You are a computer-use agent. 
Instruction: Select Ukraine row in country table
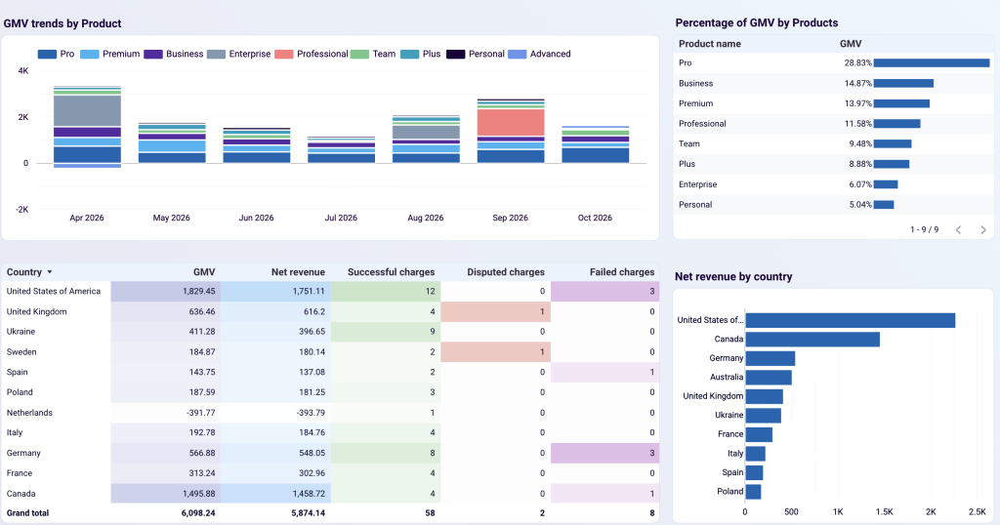coord(330,332)
